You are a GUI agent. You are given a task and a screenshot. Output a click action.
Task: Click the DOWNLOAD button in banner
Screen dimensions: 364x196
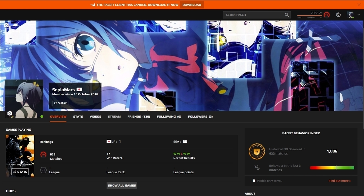(x=192, y=5)
